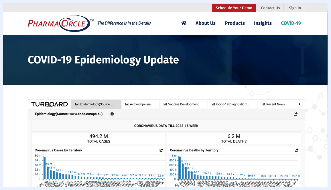Screen dimensions: 331x190
Task: Click the 8.7 m label in Cases chart
Action: (x=82, y=174)
